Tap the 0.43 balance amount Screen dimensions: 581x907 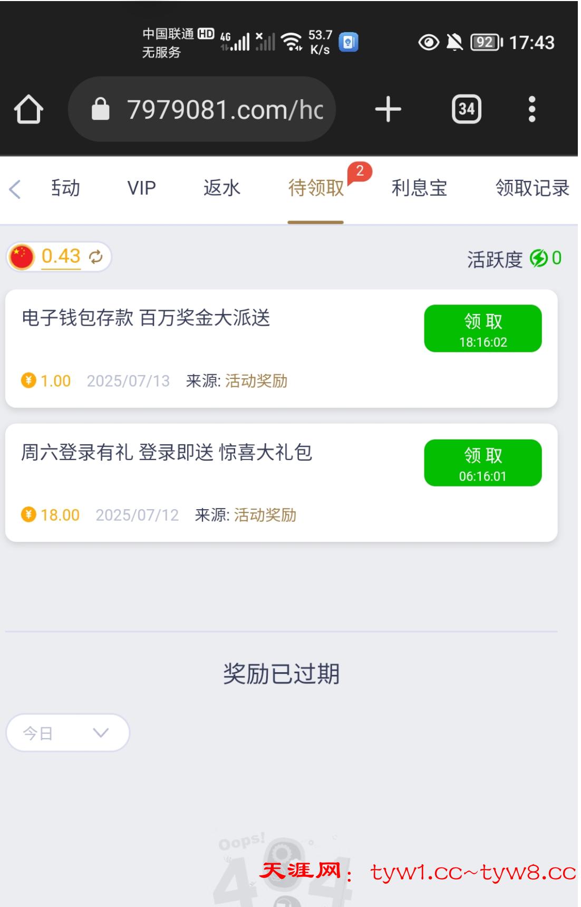tap(61, 256)
